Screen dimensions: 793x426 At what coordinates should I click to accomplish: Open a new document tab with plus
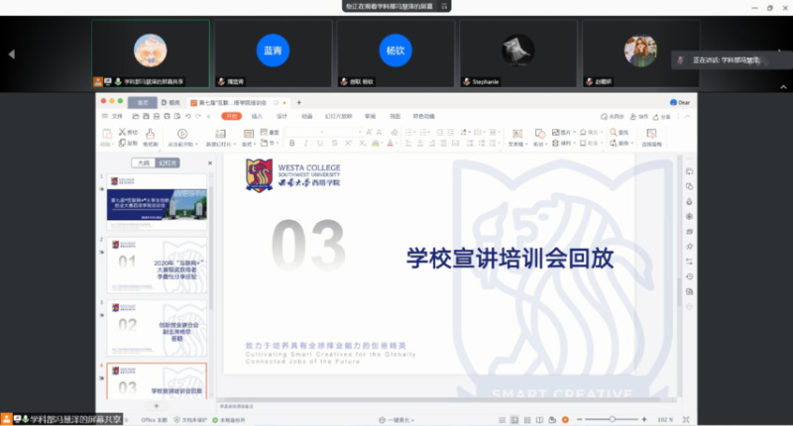tap(298, 102)
